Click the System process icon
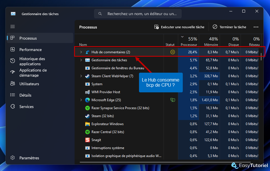The image size is (270, 171). [x=88, y=84]
